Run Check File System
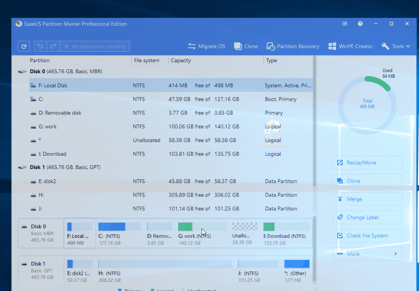The width and height of the screenshot is (419, 291). [367, 235]
